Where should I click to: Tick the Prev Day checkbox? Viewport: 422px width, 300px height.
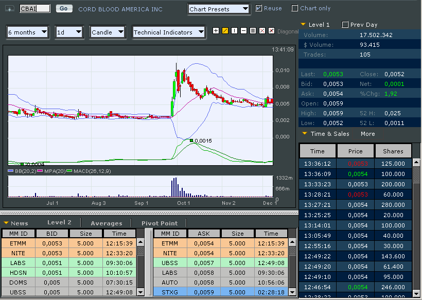345,25
